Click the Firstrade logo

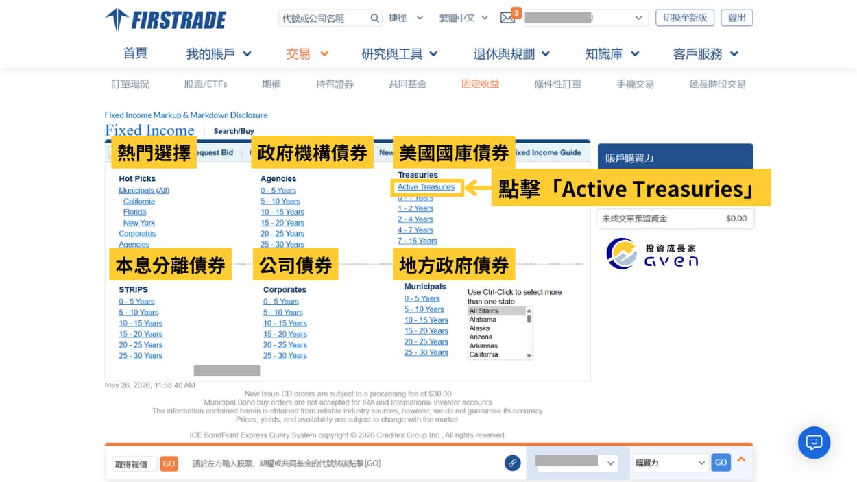tap(165, 19)
